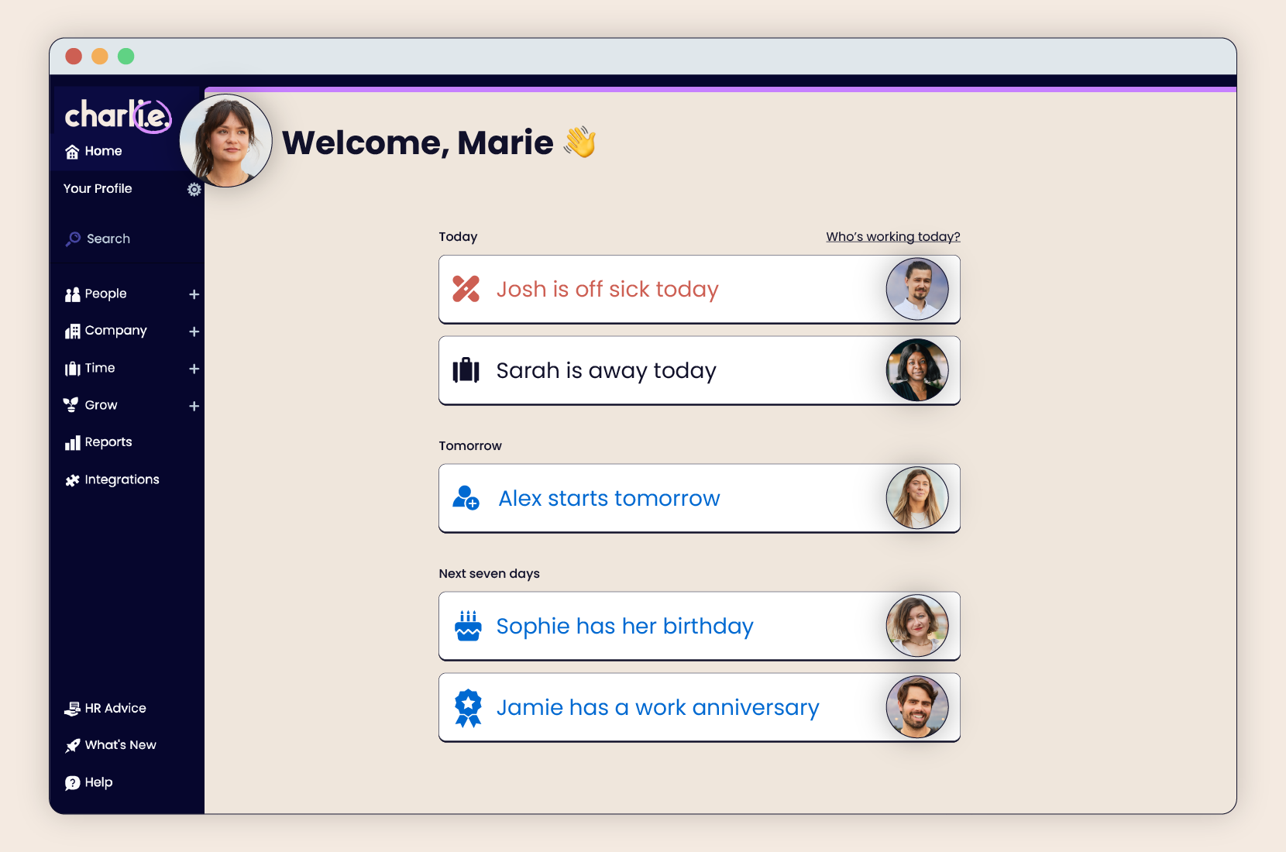Open the Who's working today link
Image resolution: width=1286 pixels, height=852 pixels.
coord(892,236)
